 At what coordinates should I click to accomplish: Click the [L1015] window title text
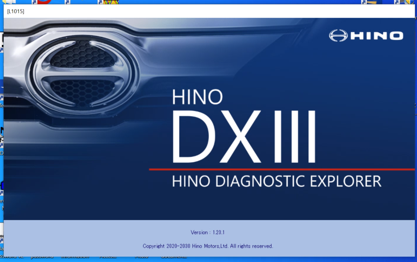[16, 11]
